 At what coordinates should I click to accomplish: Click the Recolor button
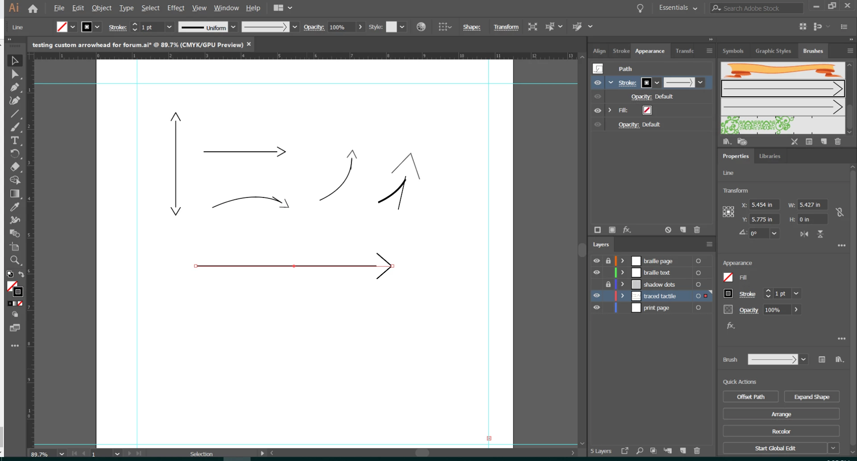click(x=781, y=432)
